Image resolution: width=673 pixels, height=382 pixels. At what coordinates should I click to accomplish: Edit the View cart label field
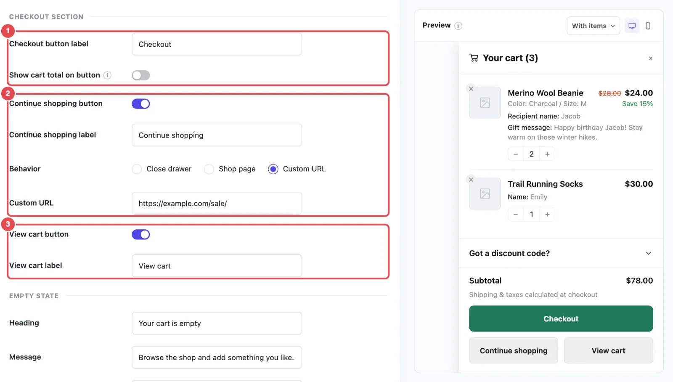pos(217,266)
